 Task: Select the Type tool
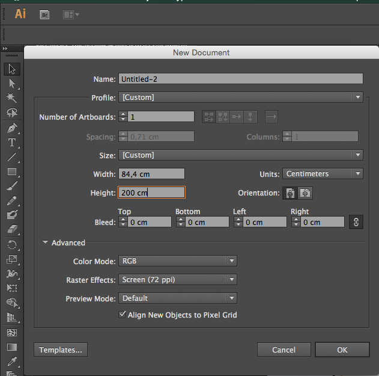tap(12, 143)
